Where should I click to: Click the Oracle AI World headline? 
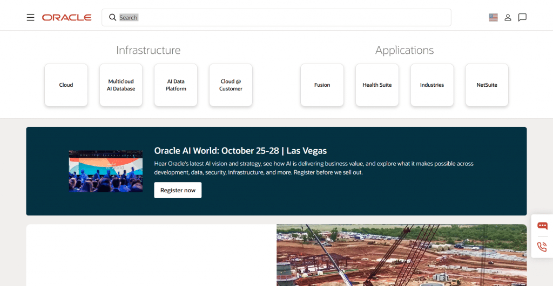click(240, 151)
